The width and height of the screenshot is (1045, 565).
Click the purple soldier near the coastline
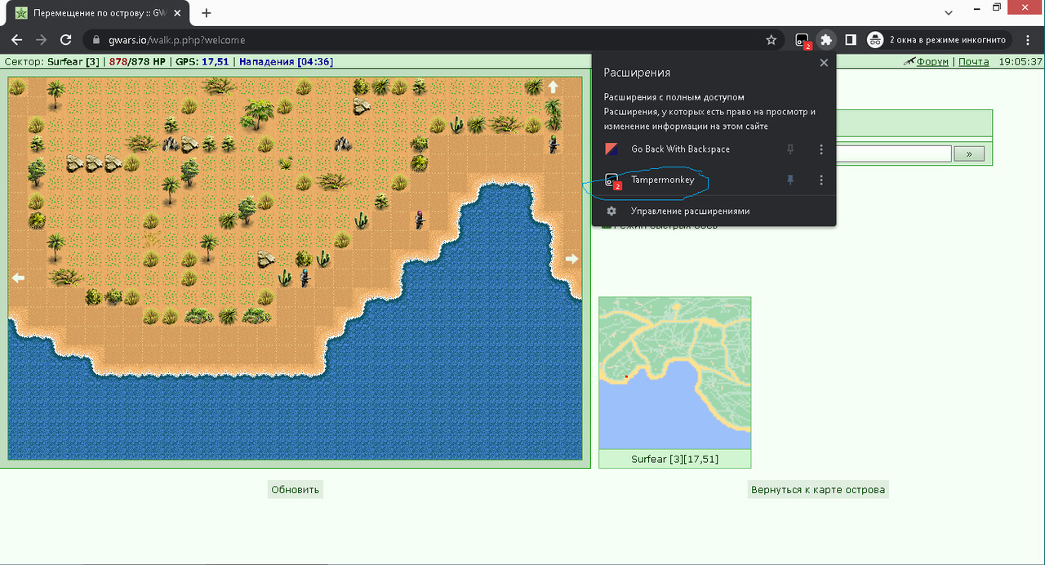point(419,219)
